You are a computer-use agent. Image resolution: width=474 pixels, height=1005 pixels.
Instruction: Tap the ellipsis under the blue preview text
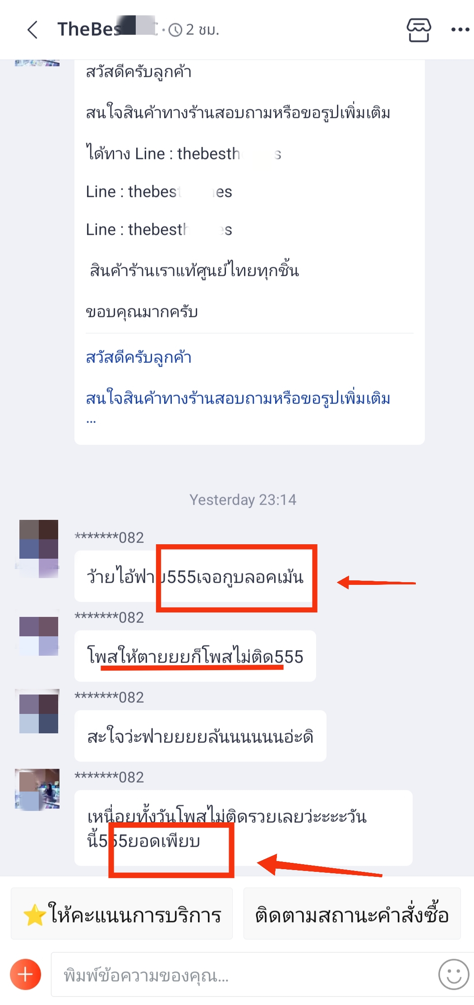(91, 421)
